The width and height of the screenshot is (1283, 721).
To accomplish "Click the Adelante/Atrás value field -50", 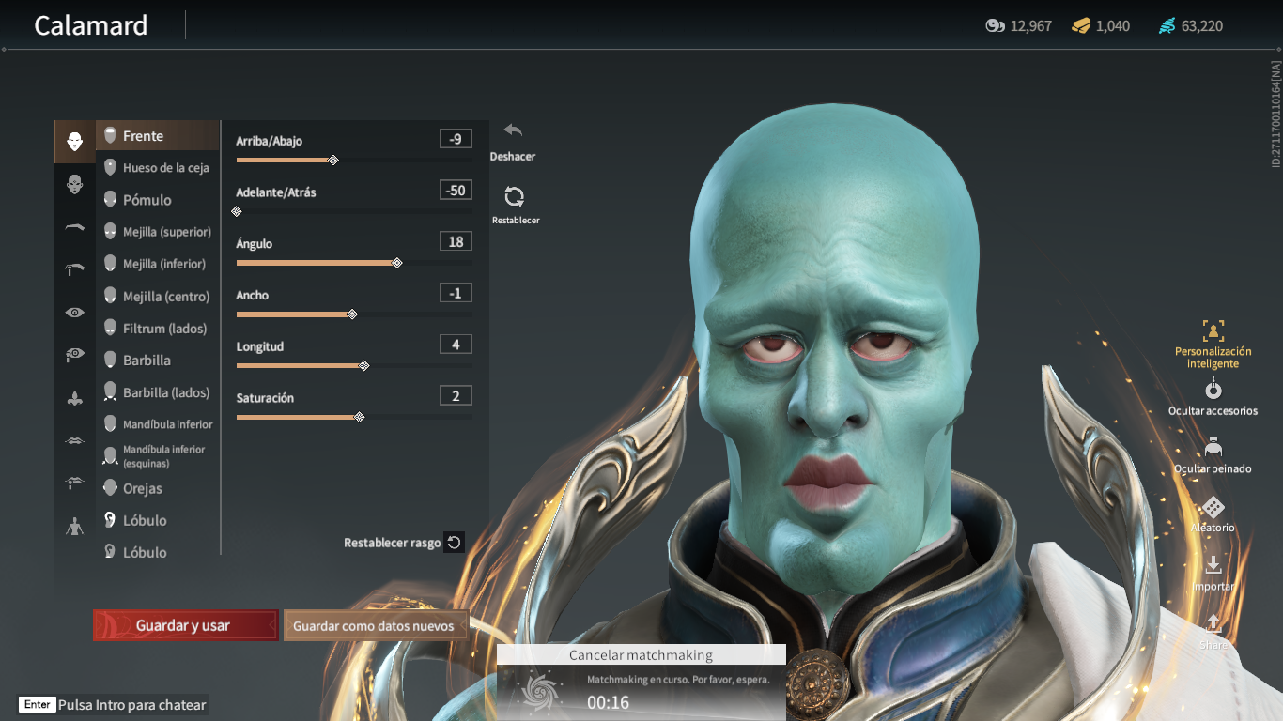I will pyautogui.click(x=456, y=191).
